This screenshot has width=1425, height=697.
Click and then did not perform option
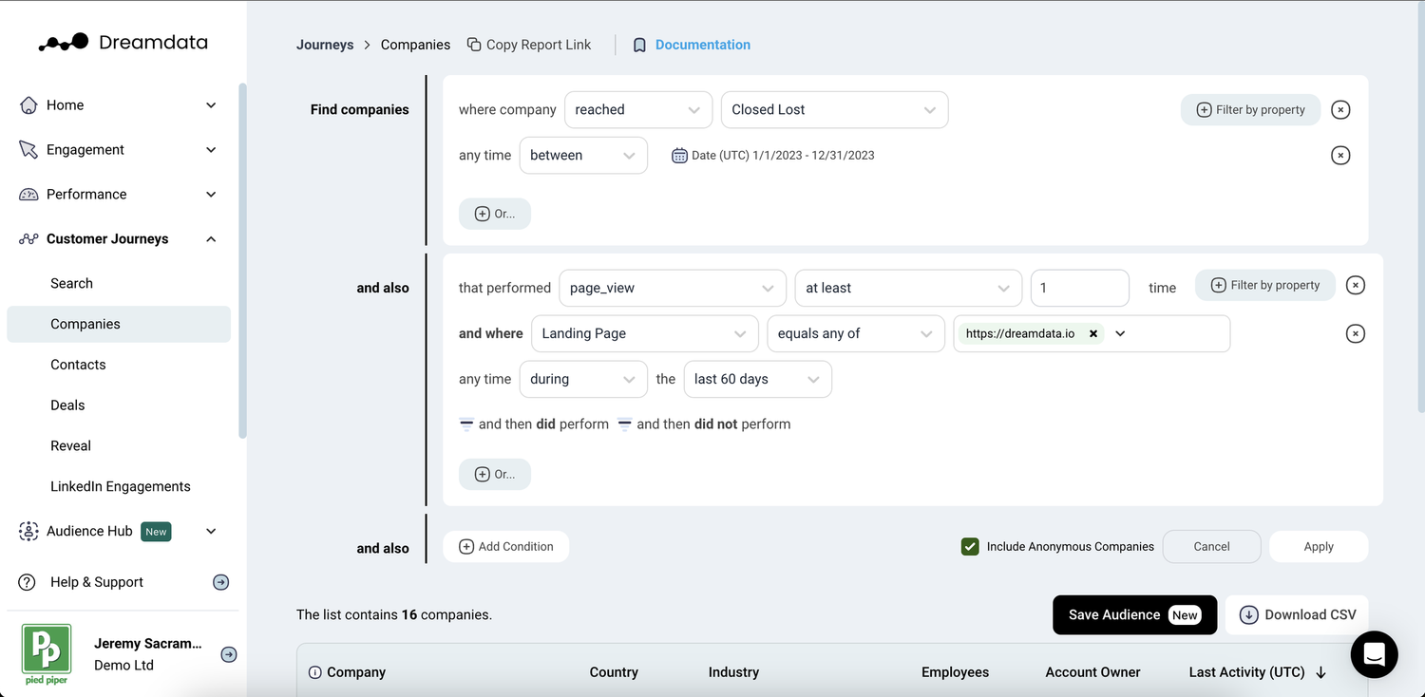[704, 424]
